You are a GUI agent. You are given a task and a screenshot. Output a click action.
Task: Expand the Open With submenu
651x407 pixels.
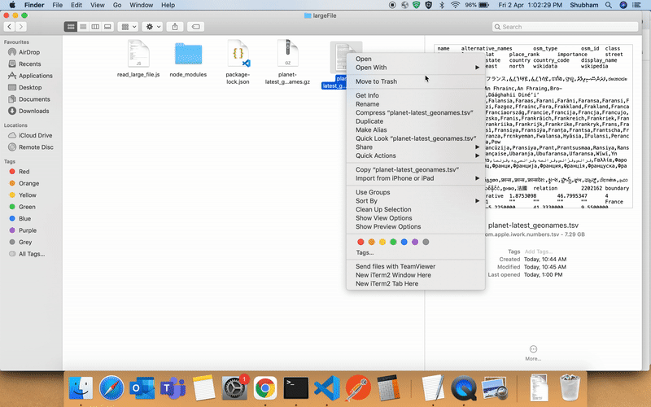tap(416, 68)
